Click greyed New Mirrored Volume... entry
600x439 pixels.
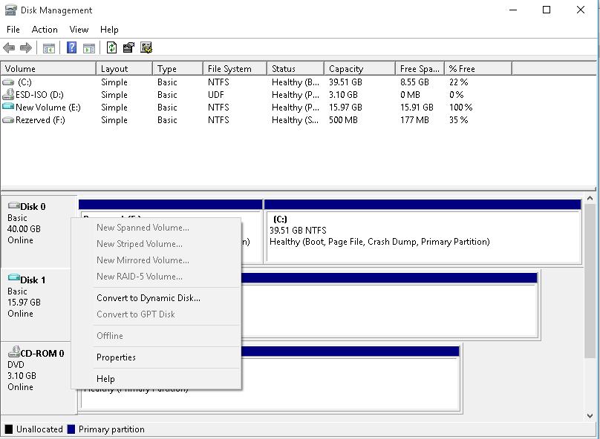click(156, 260)
